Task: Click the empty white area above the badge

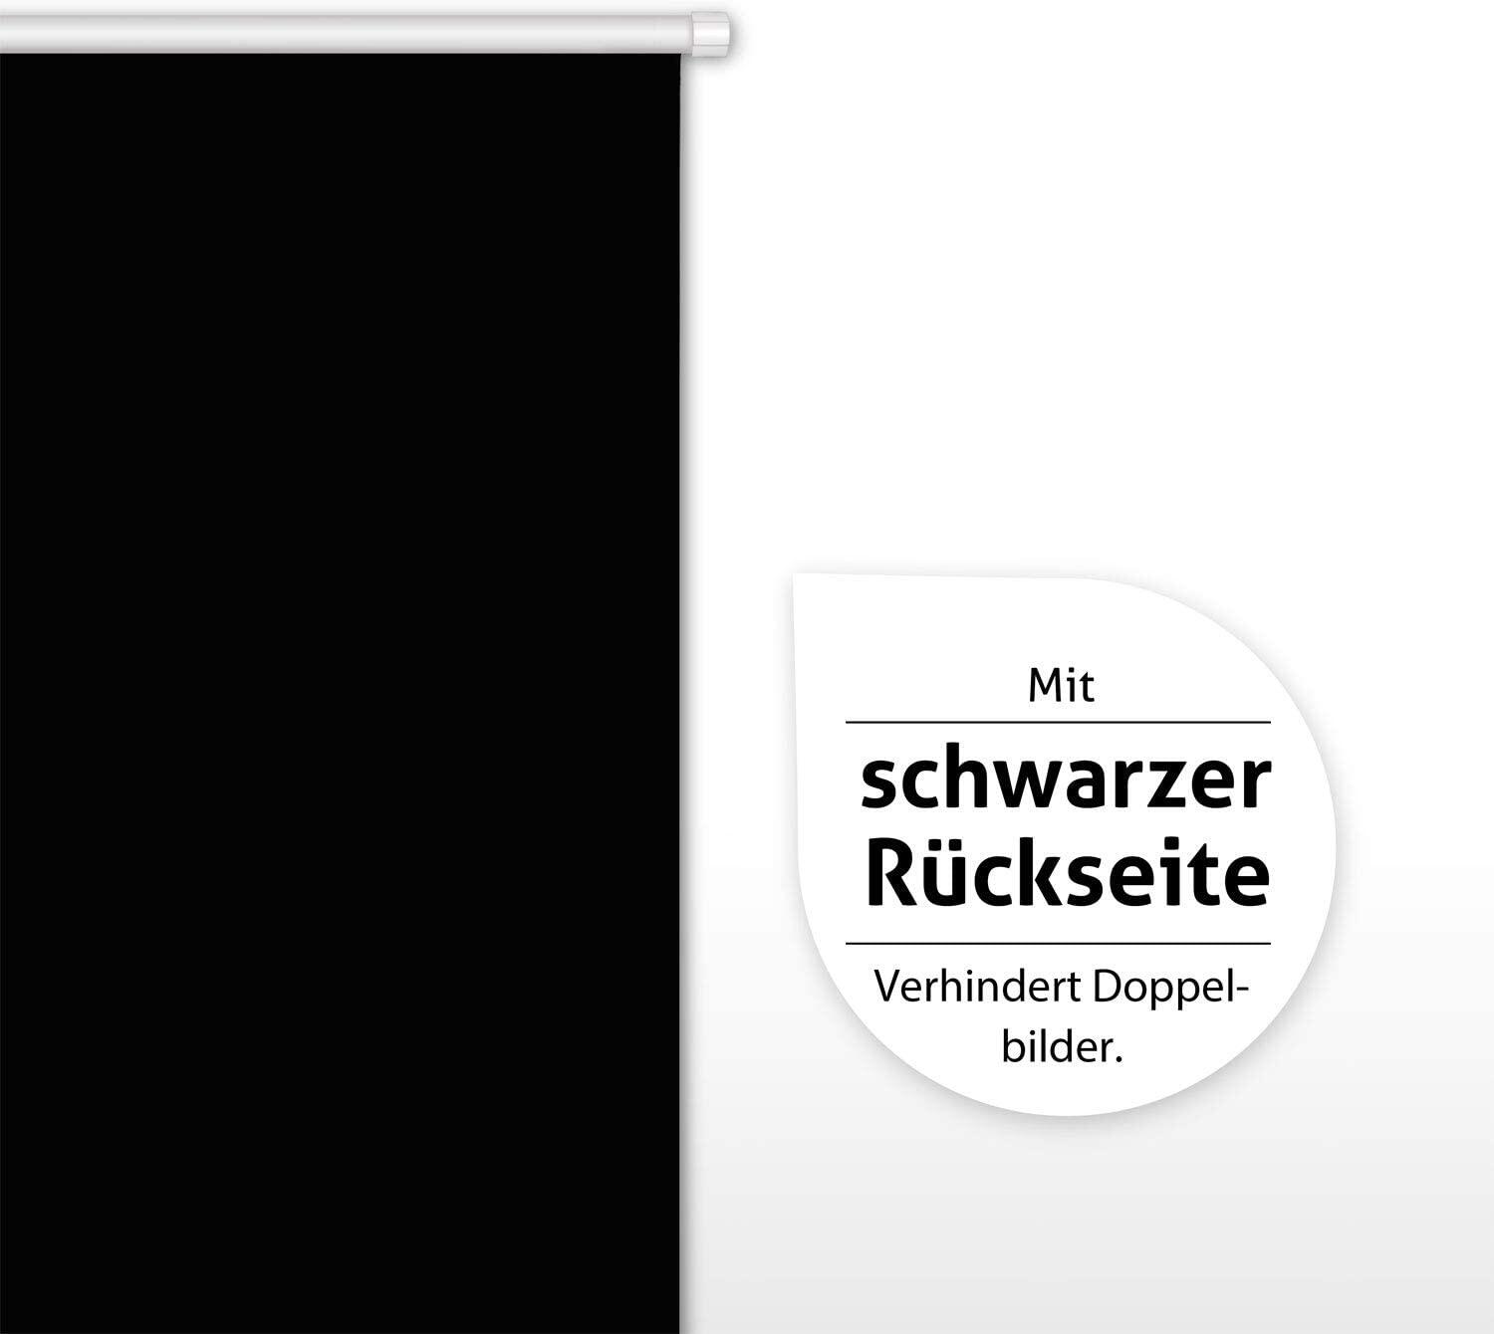Action: 1096,299
